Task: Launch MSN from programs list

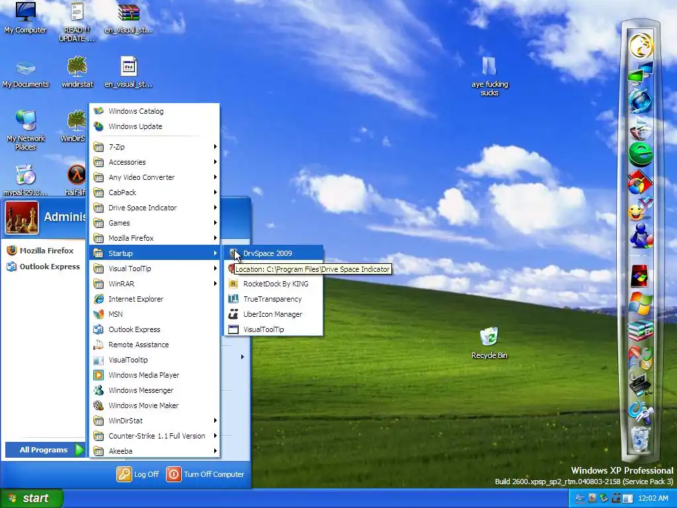Action: pos(155,314)
